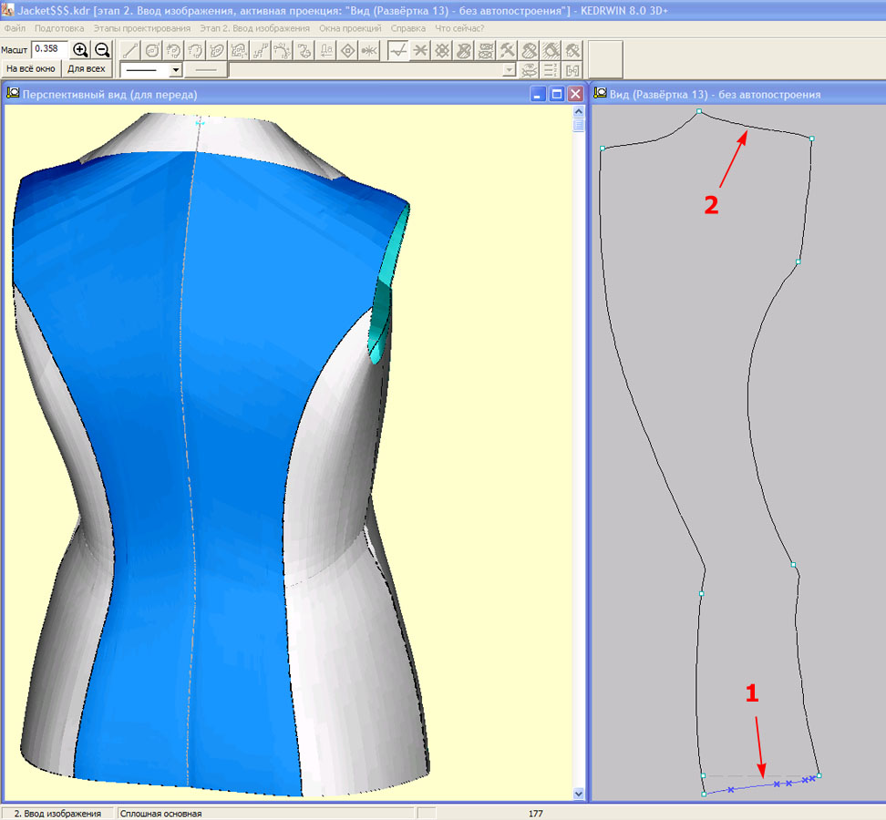
Task: Click the На всё окно button
Action: click(31, 69)
